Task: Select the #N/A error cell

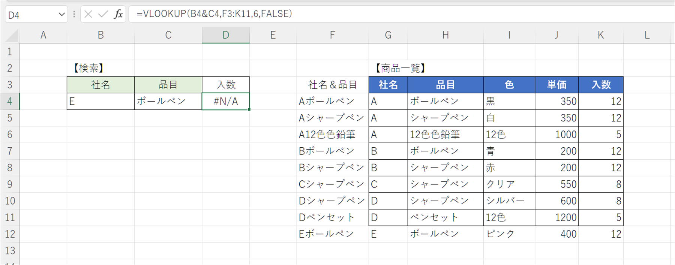Action: [x=226, y=101]
